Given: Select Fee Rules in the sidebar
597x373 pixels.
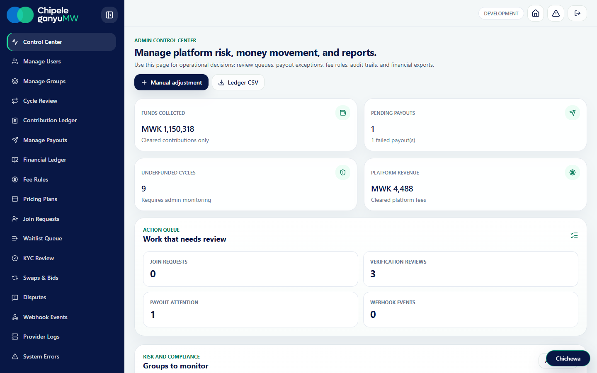Looking at the screenshot, I should click(x=61, y=179).
